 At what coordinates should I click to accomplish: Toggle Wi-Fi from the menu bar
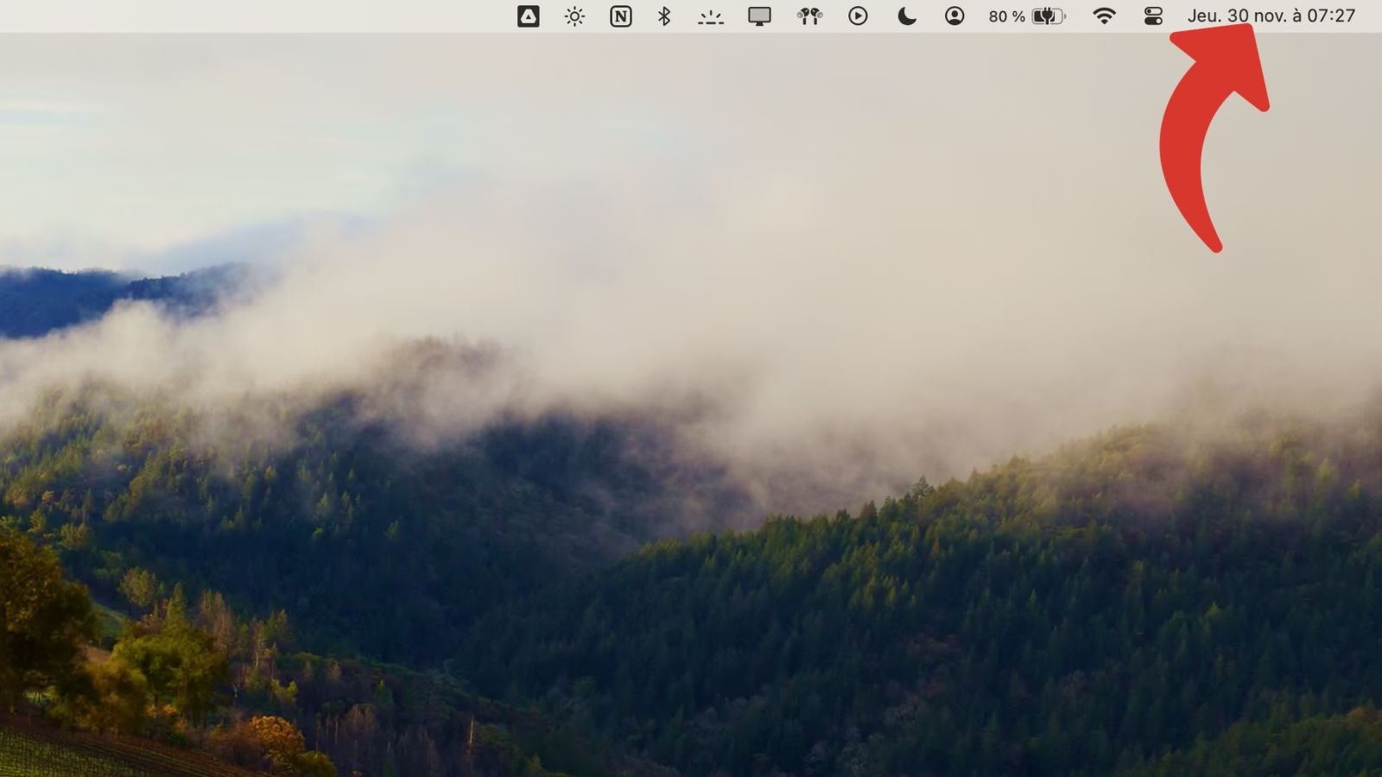pos(1106,16)
